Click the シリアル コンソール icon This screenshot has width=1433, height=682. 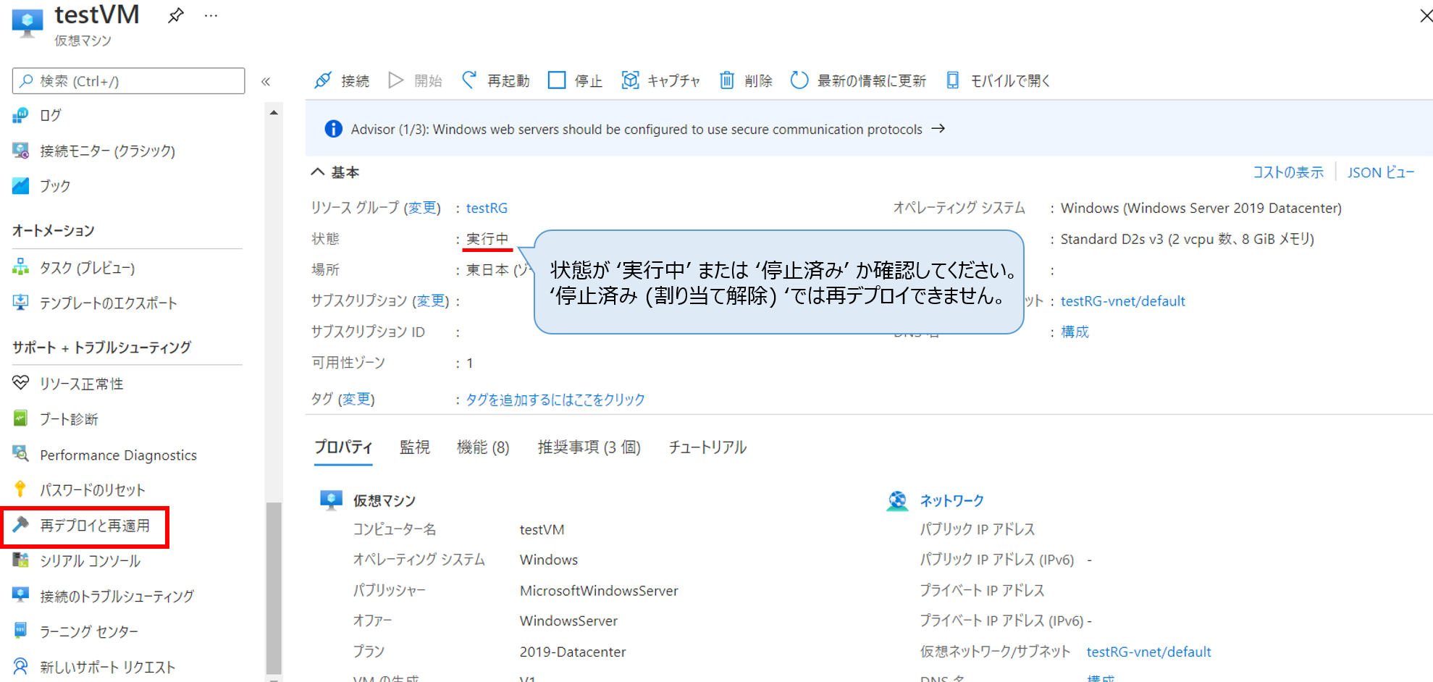[21, 560]
